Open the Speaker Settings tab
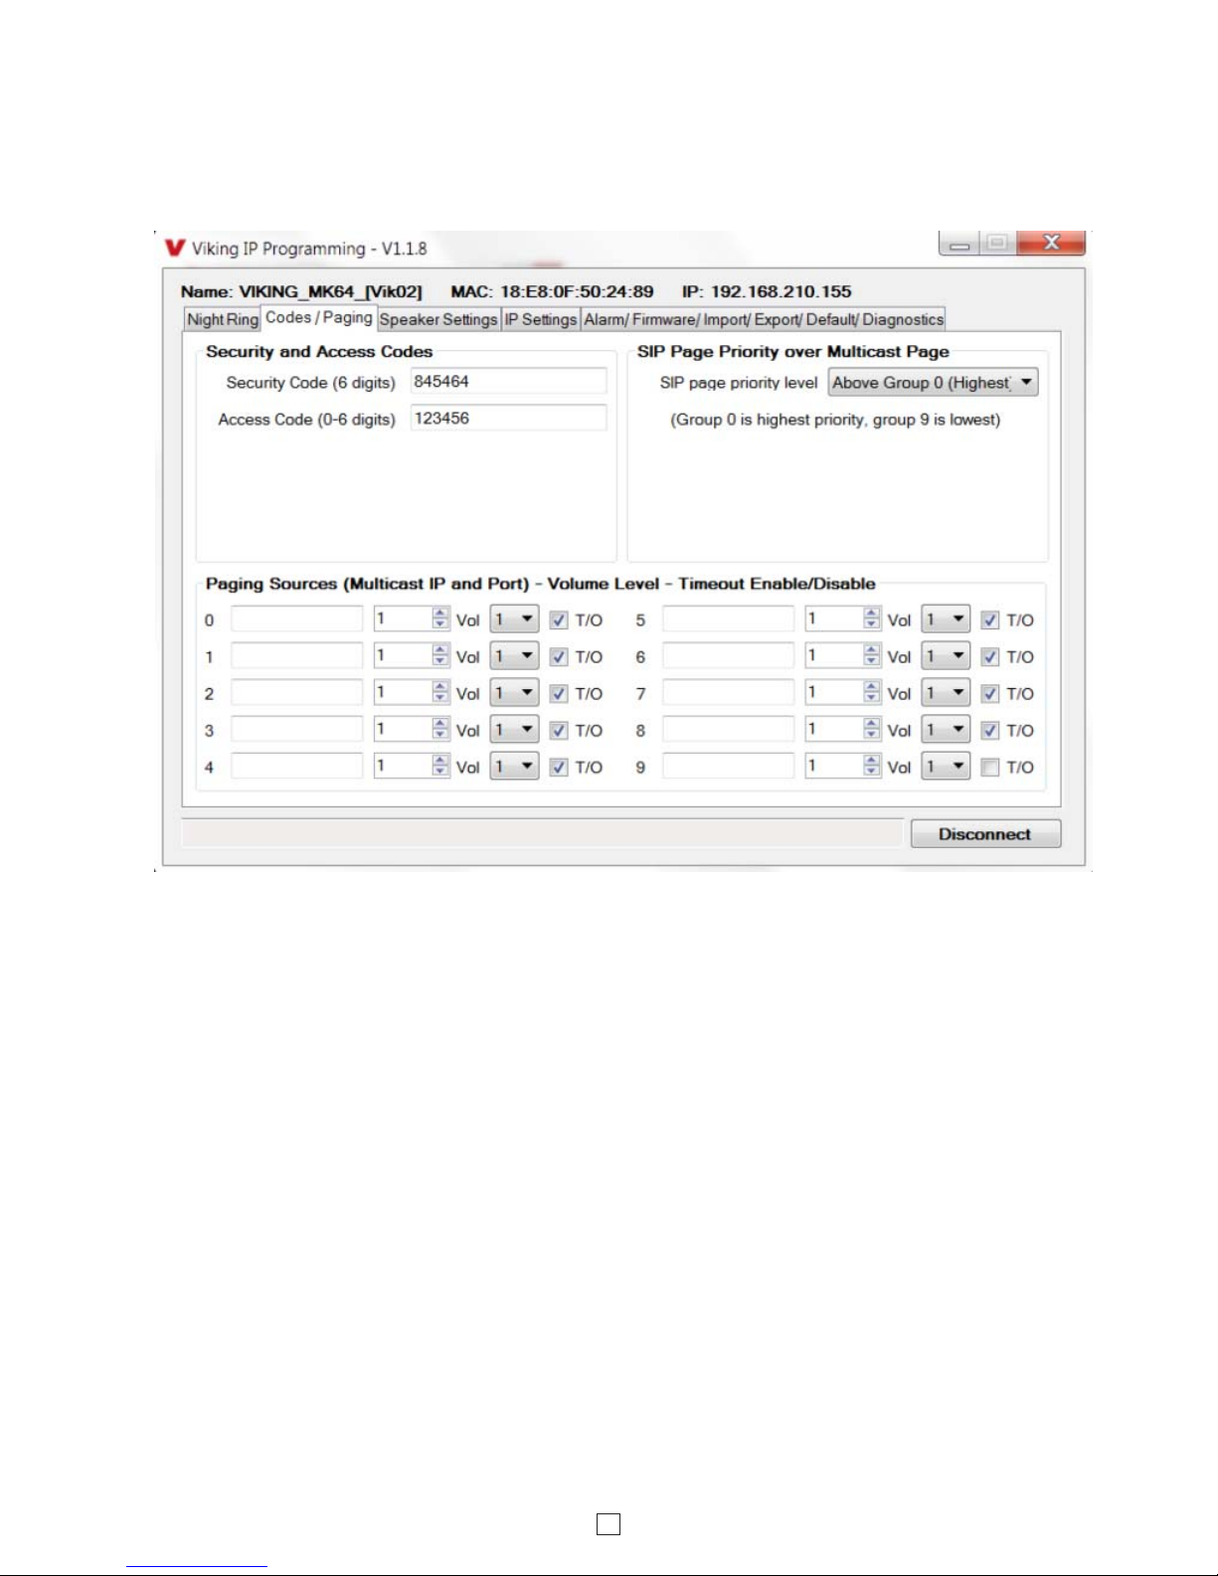Image resolution: width=1218 pixels, height=1576 pixels. [438, 319]
